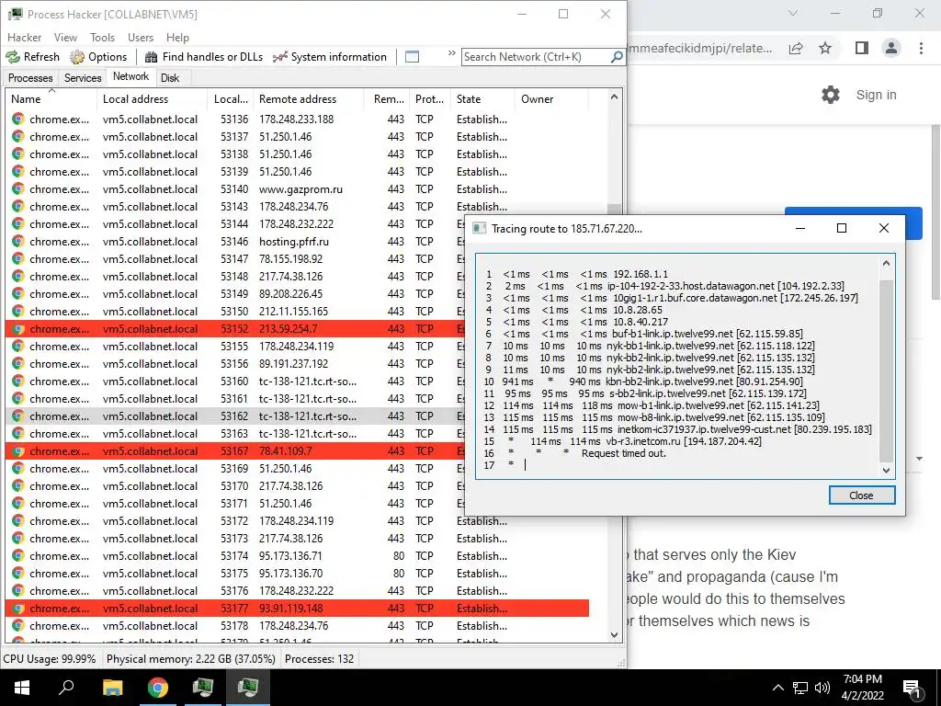Screen dimensions: 941x706
Task: Open the Help menu
Action: tap(177, 37)
